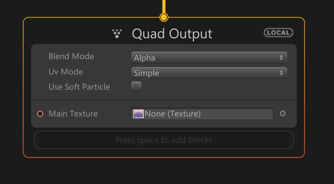
Task: Click the Uv Mode dropdown arrows
Action: pyautogui.click(x=281, y=73)
